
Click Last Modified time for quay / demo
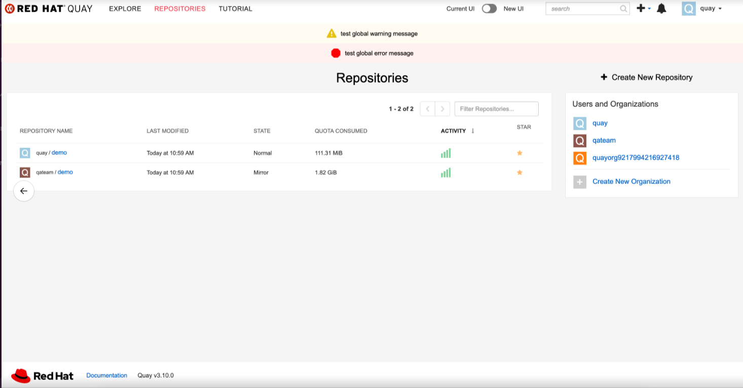pyautogui.click(x=170, y=153)
